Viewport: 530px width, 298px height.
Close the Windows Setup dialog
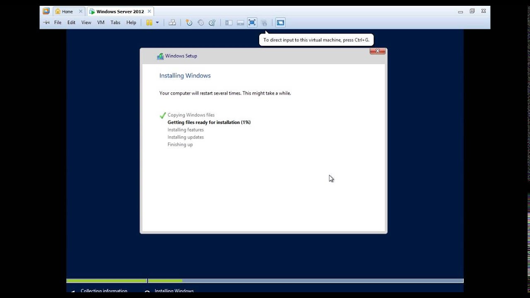[378, 51]
